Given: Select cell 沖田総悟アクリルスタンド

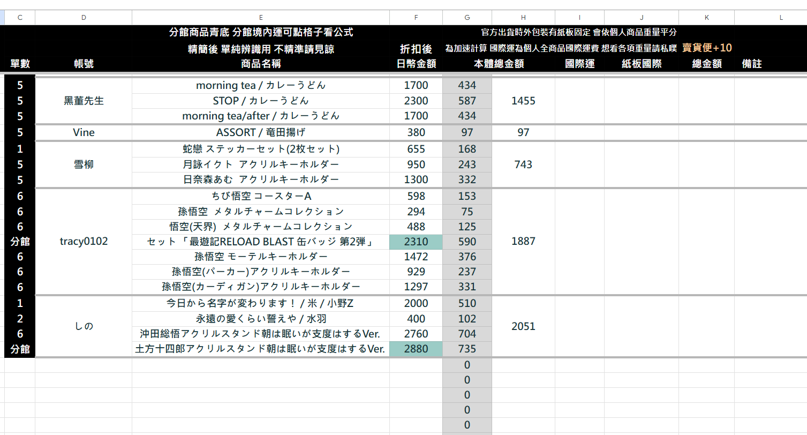Looking at the screenshot, I should pos(261,334).
